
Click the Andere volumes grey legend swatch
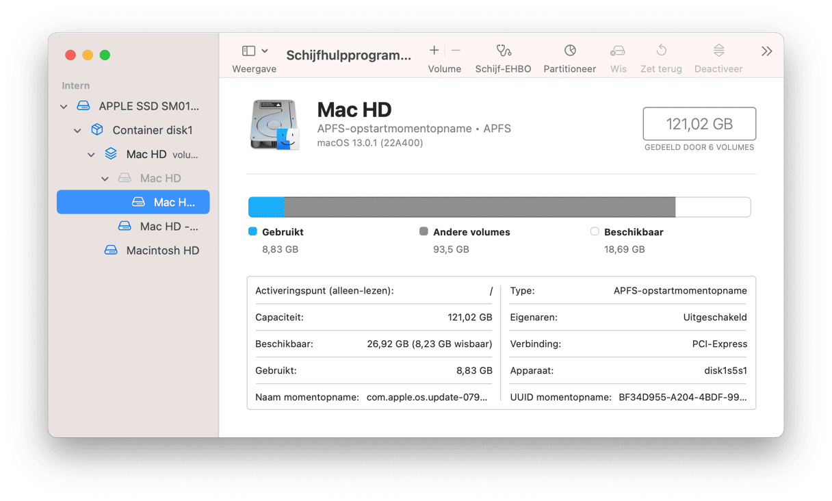(424, 231)
